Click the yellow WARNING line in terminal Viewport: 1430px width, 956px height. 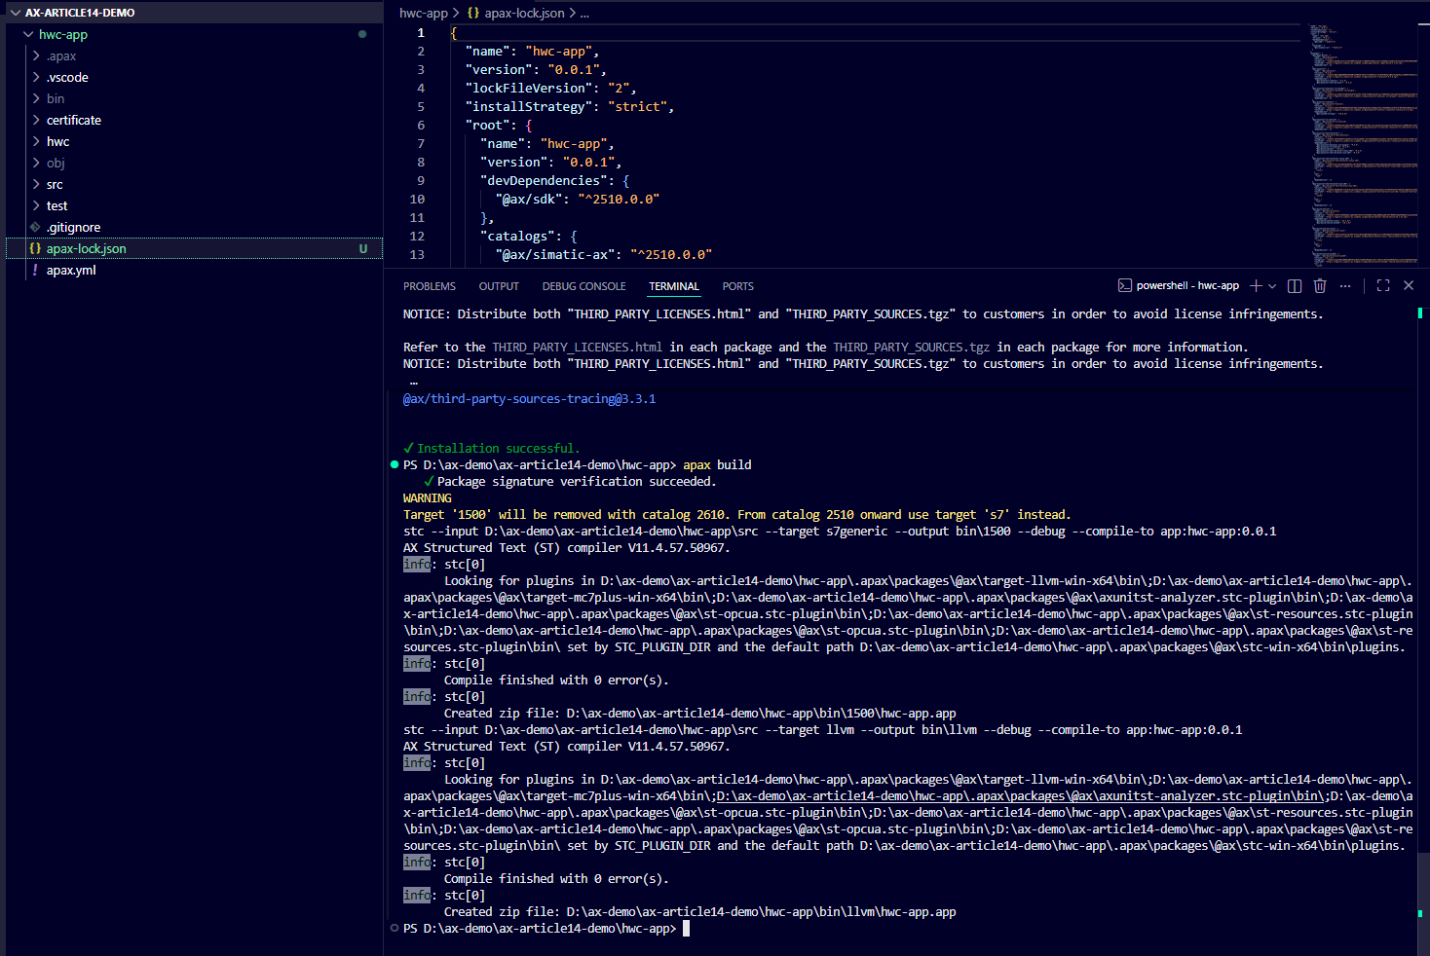[428, 497]
